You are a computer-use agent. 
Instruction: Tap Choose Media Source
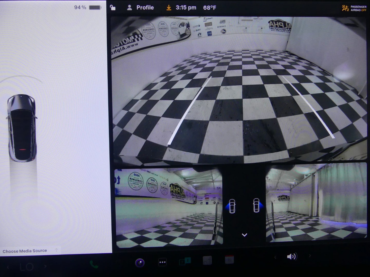click(x=25, y=251)
